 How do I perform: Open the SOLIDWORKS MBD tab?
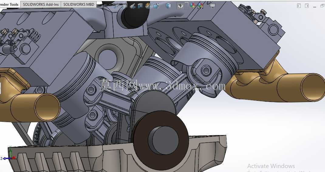pos(79,4)
